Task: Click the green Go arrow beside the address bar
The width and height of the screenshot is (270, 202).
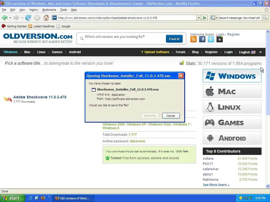Action: pyautogui.click(x=205, y=18)
